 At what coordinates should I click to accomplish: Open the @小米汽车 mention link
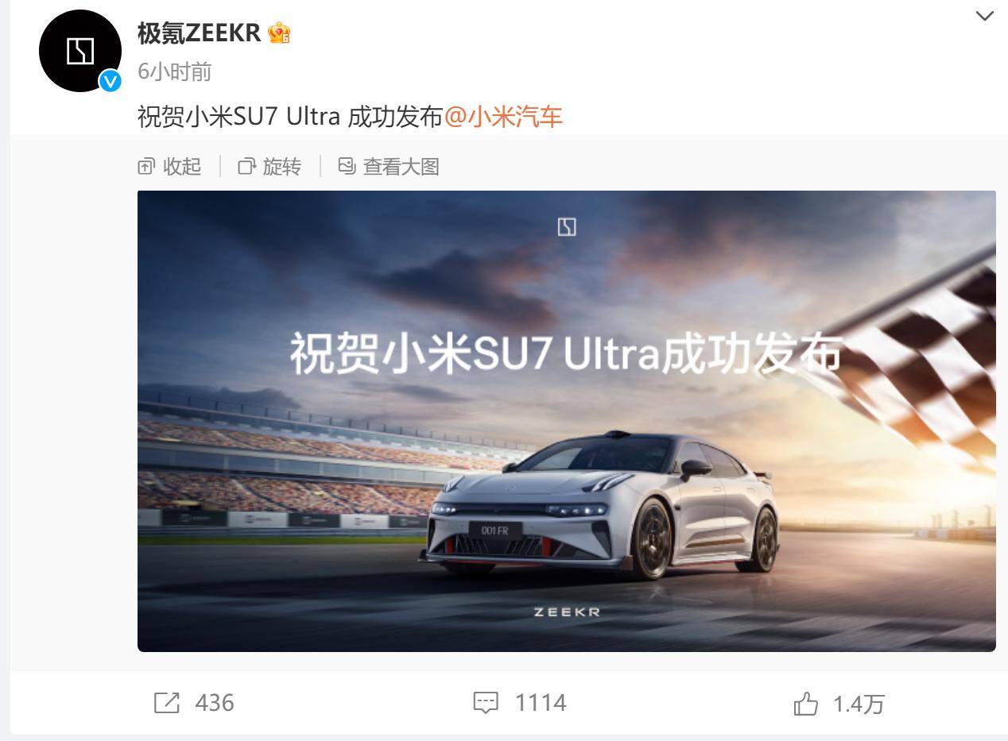click(503, 117)
